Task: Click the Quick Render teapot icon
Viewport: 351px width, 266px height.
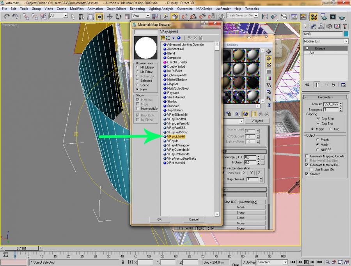Action: (342, 17)
